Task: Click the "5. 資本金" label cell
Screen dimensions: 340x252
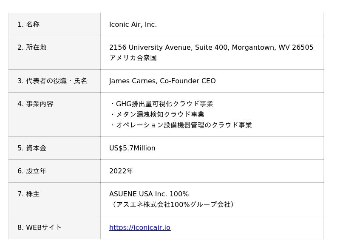Action: click(32, 148)
